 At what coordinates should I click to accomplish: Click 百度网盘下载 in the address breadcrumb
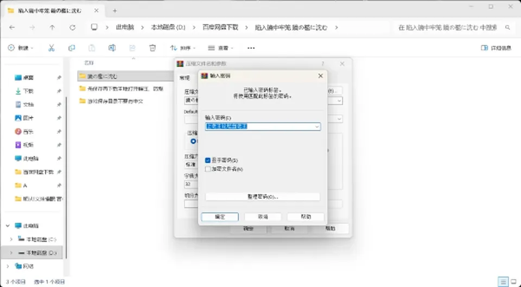pyautogui.click(x=221, y=28)
